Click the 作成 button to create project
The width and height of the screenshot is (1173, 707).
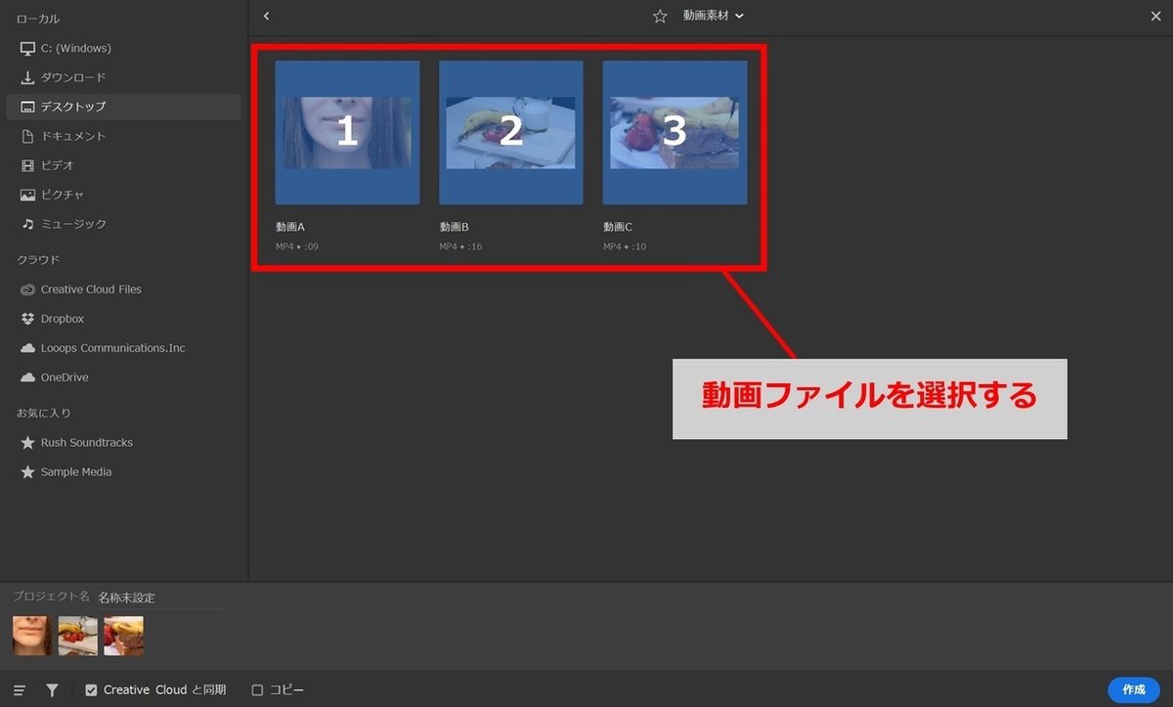pyautogui.click(x=1133, y=688)
